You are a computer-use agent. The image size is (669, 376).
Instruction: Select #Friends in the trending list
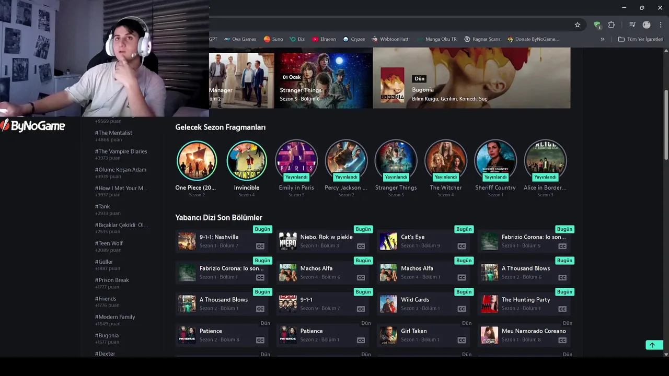tap(106, 299)
